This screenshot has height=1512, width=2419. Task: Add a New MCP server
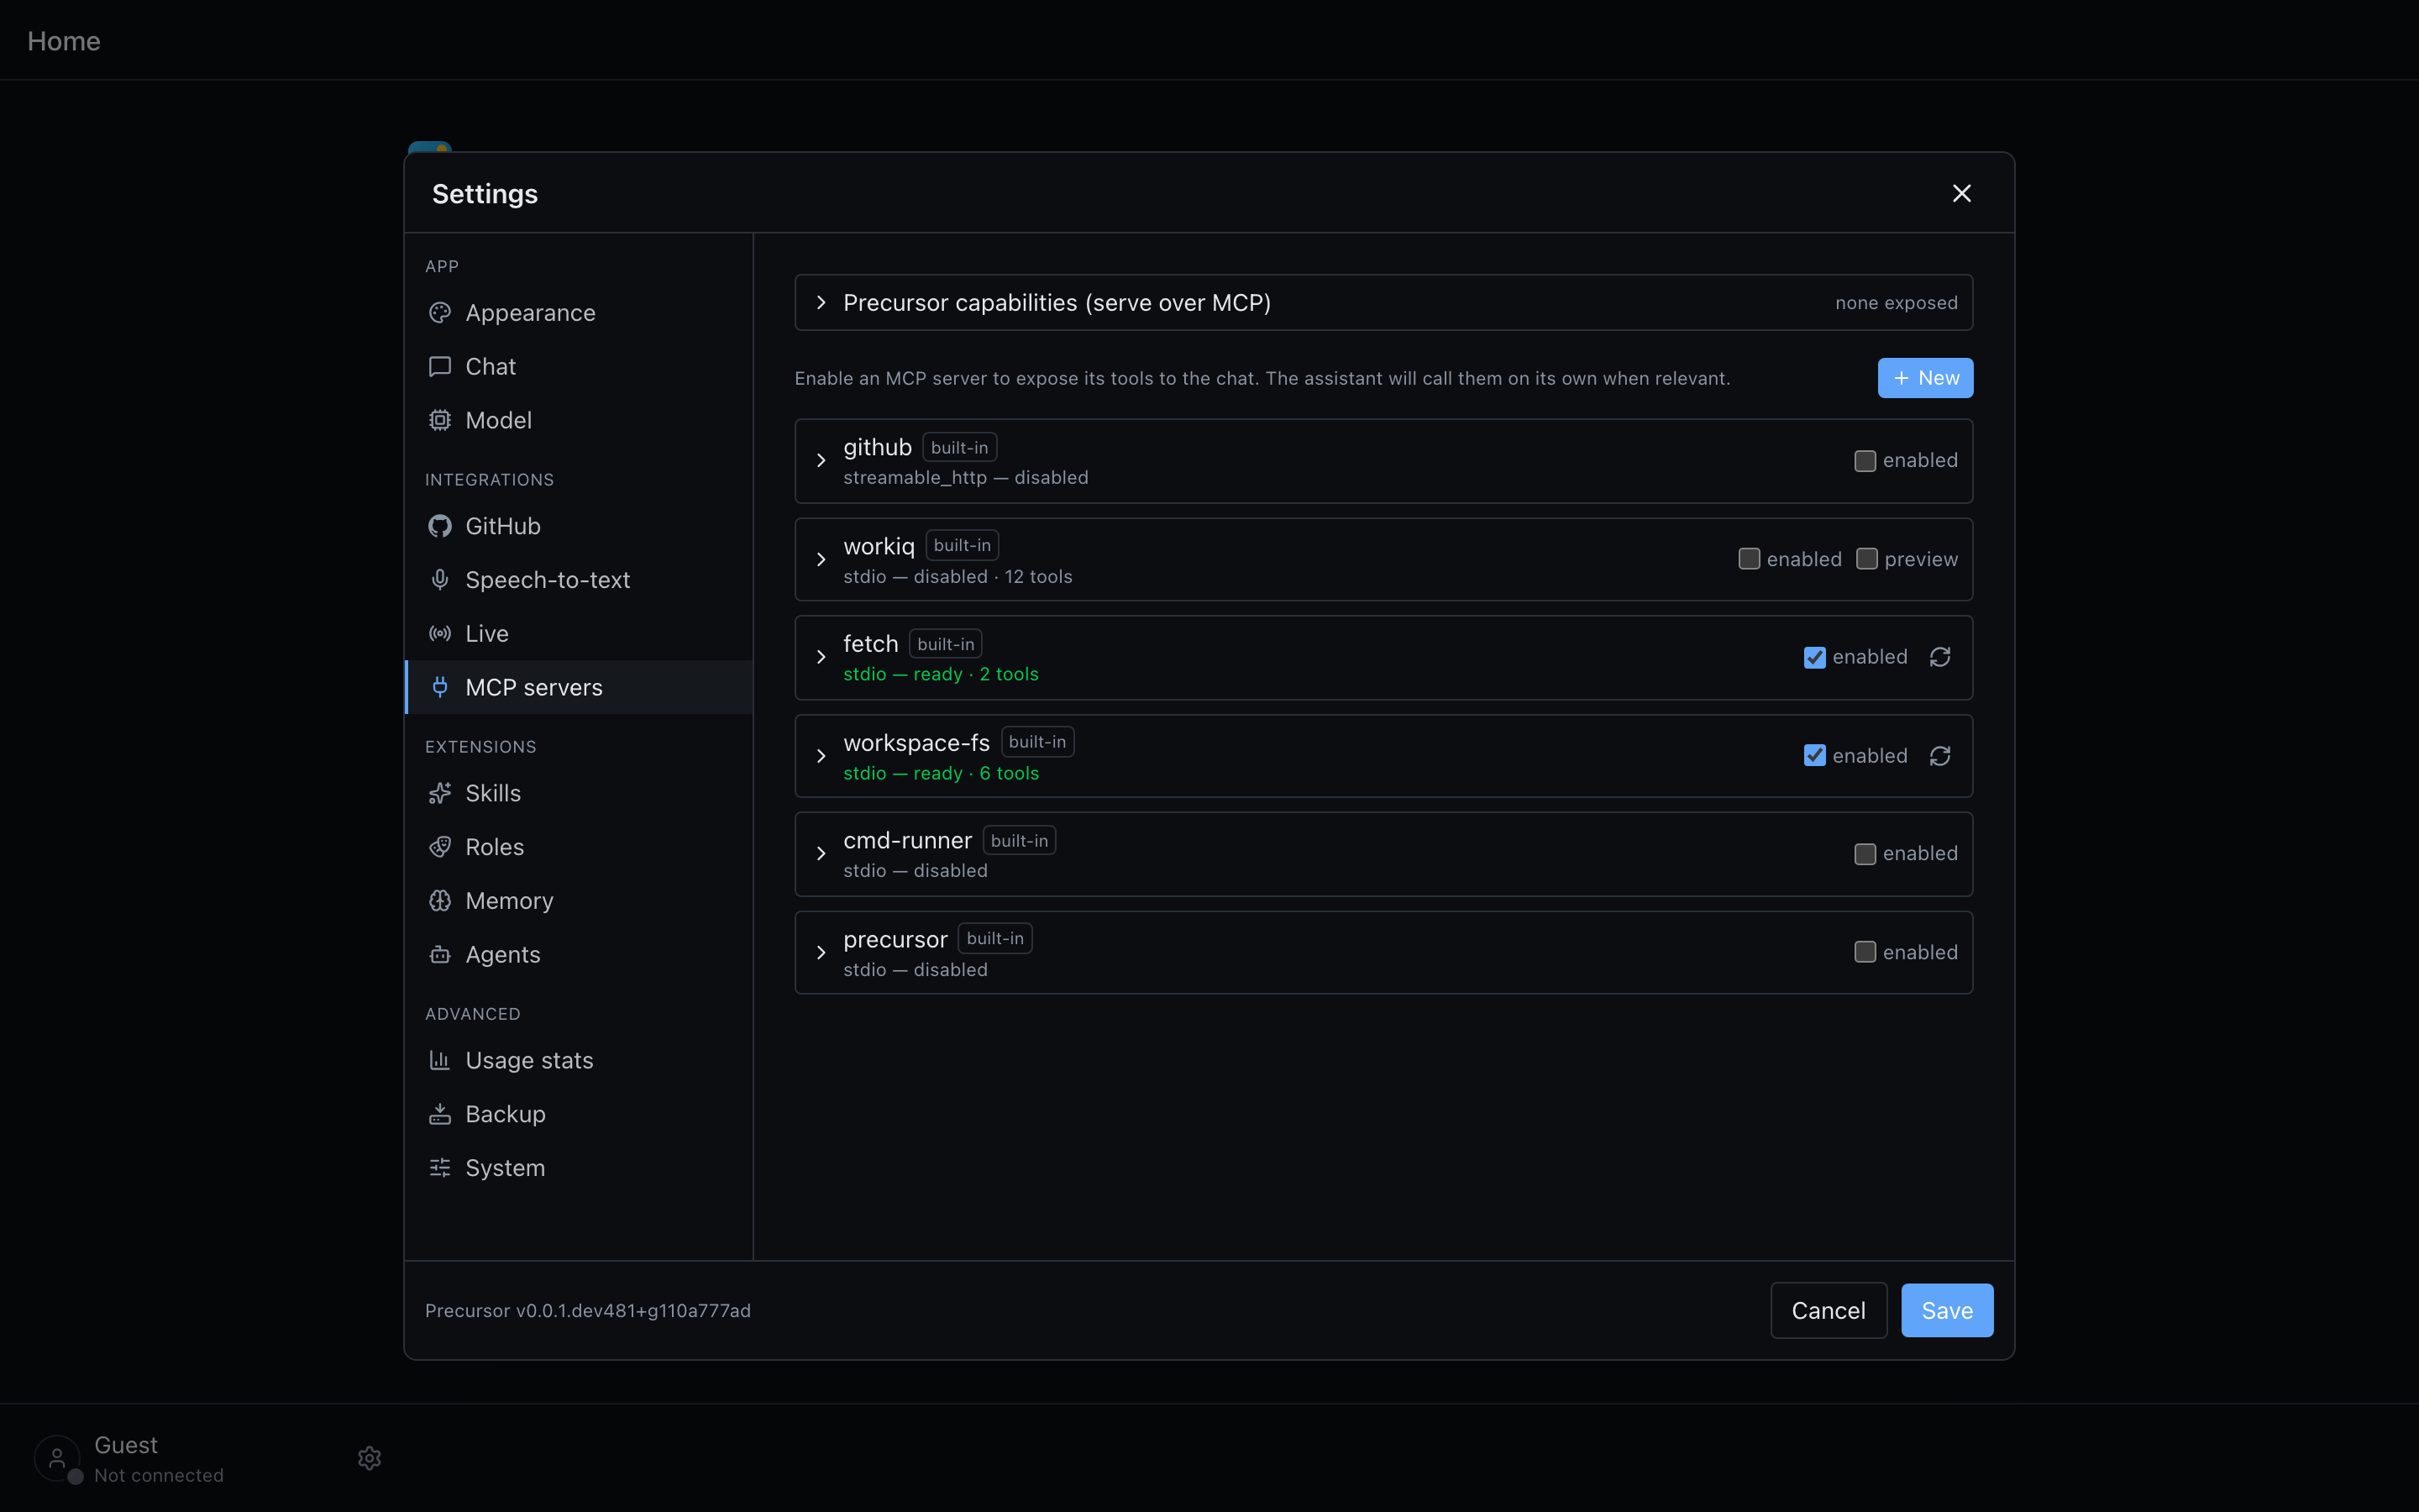(1925, 378)
